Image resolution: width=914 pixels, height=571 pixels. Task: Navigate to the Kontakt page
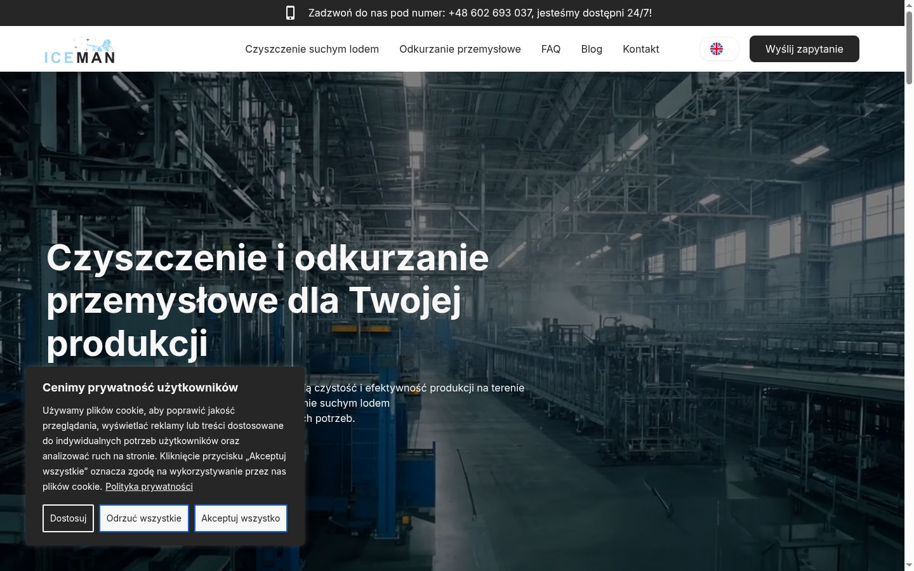click(641, 49)
